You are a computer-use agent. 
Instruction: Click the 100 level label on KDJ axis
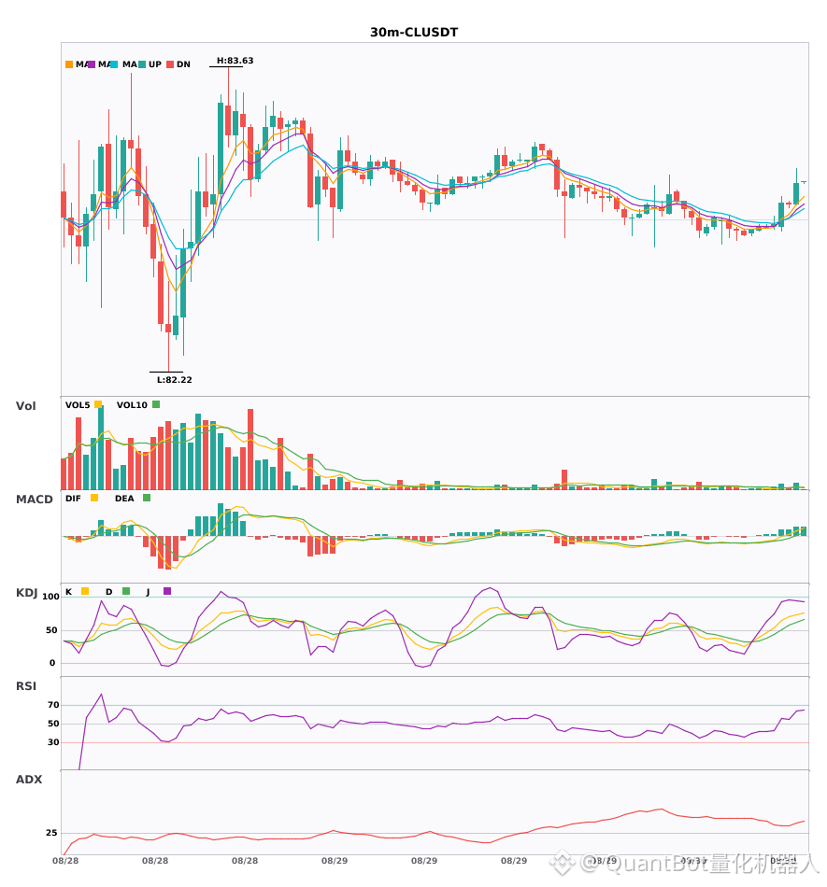[x=51, y=597]
